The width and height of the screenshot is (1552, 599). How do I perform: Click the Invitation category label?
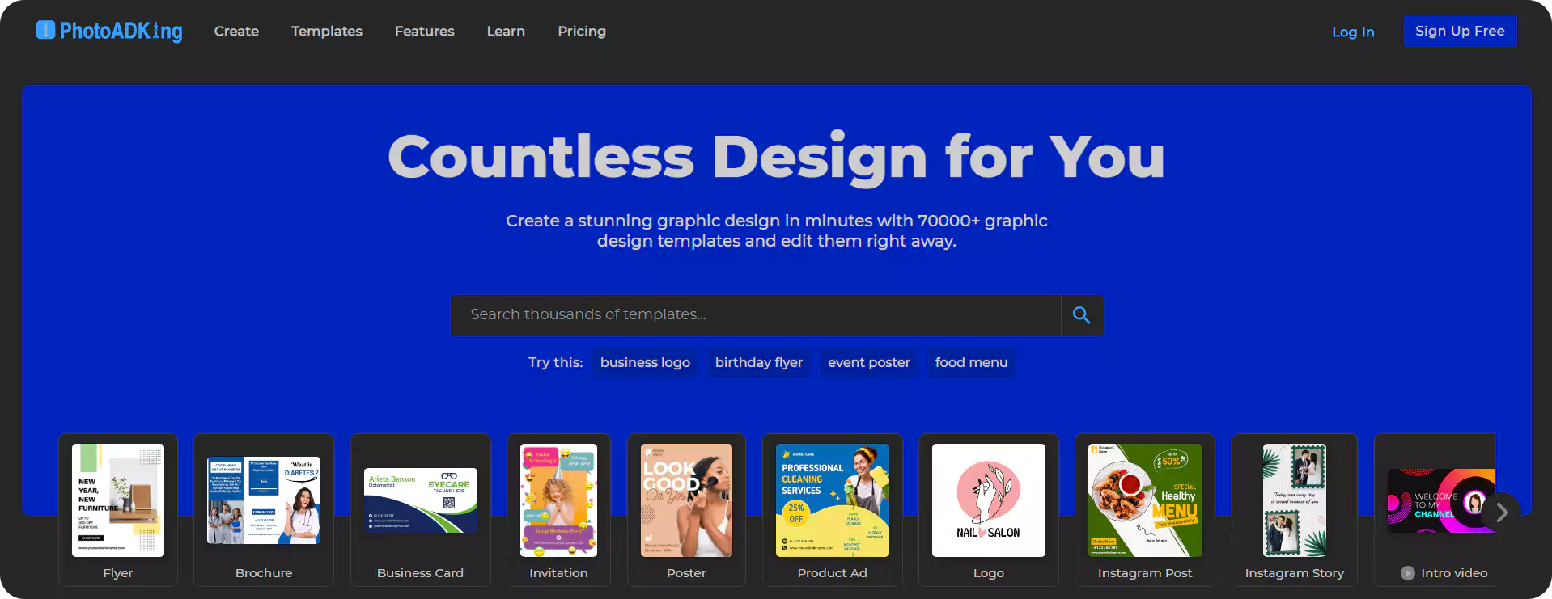point(558,573)
